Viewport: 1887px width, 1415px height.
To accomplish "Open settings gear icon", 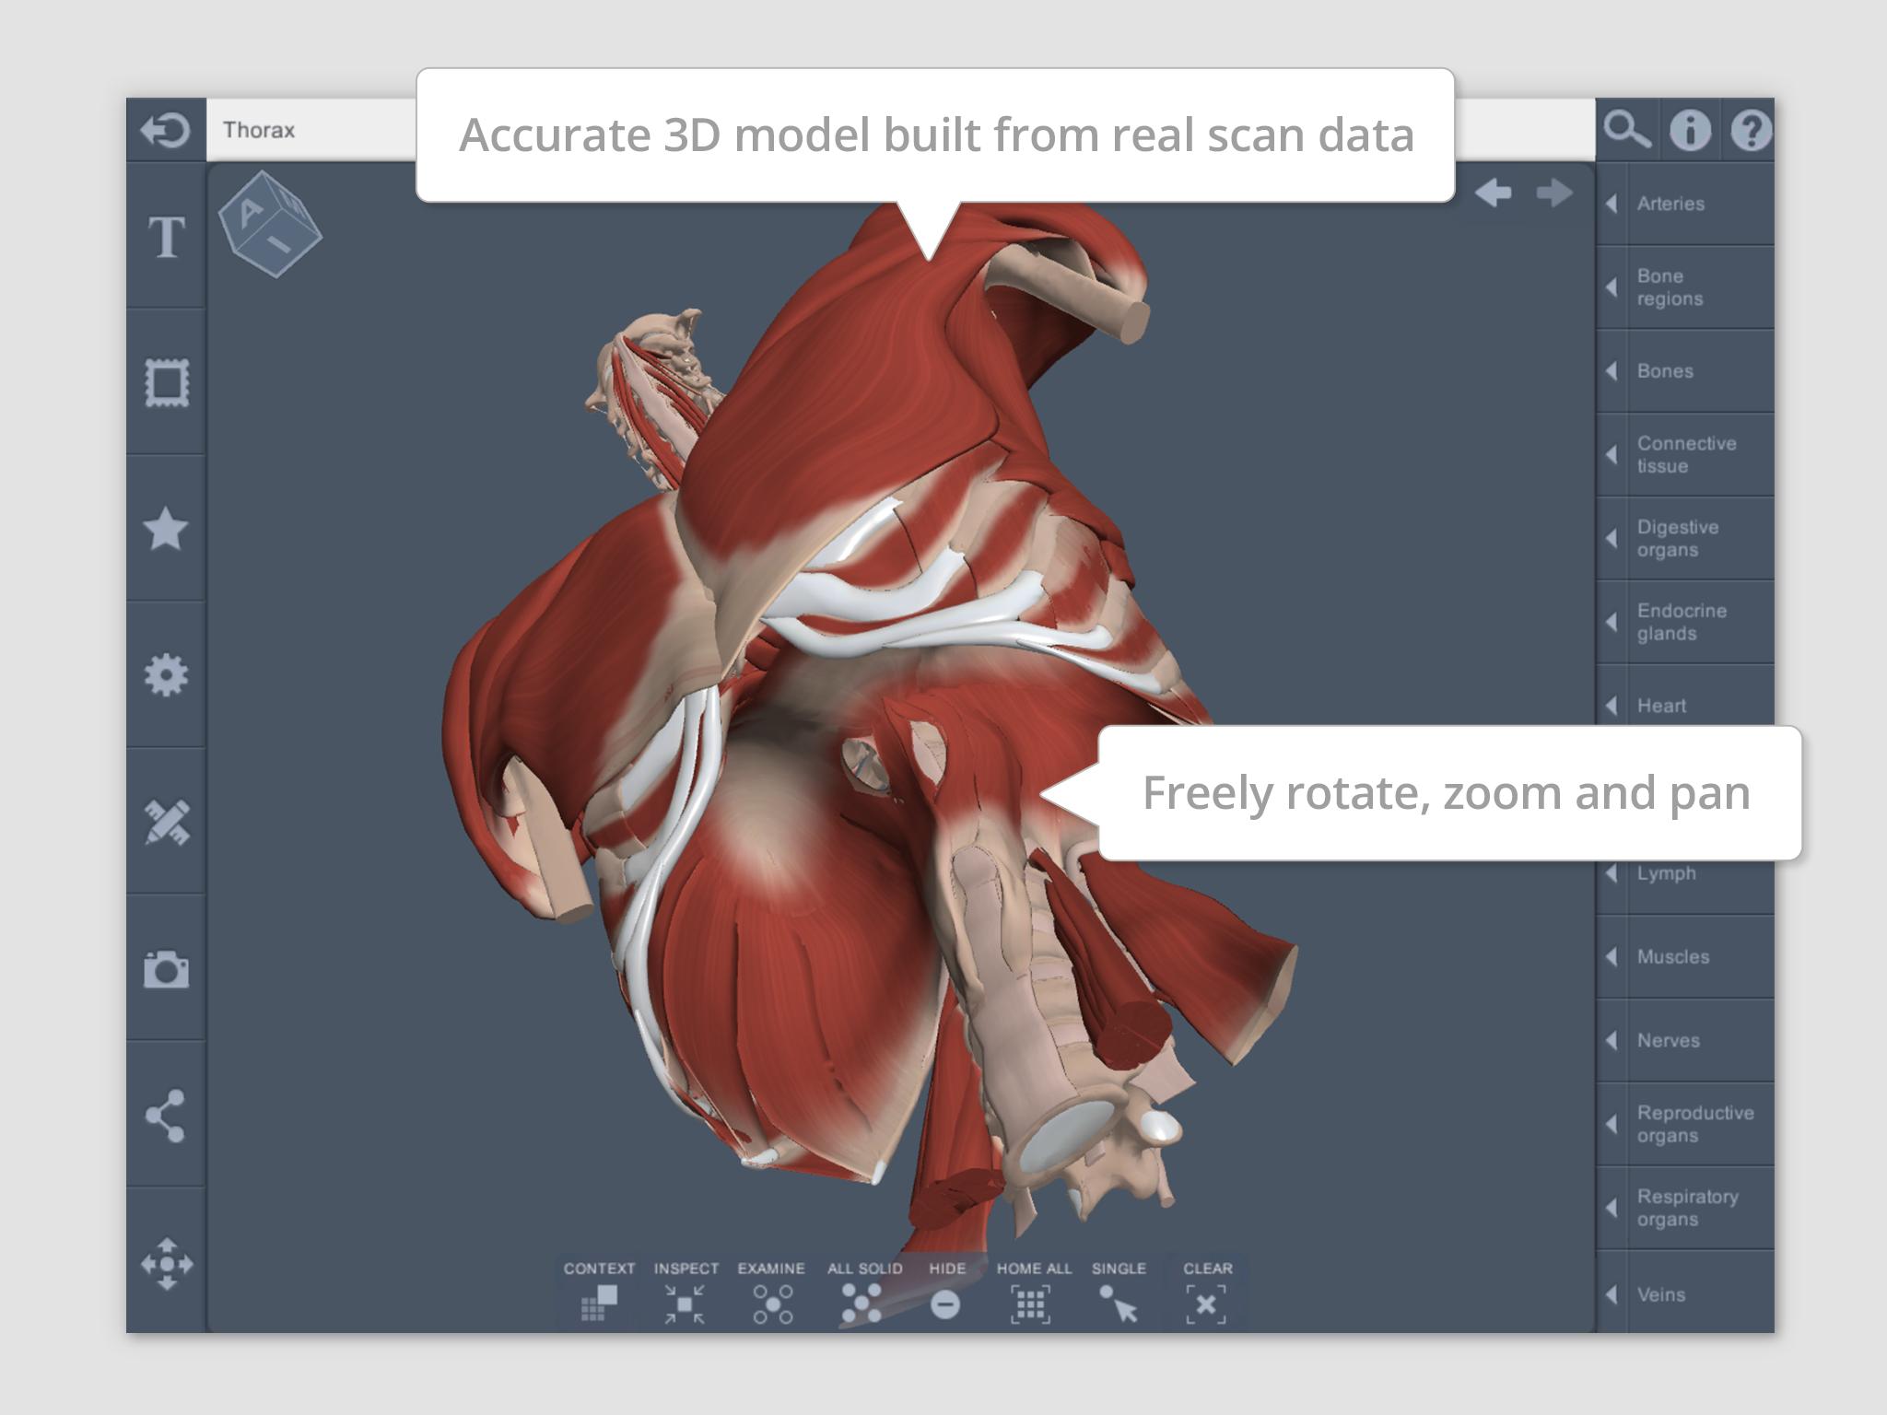I will [x=166, y=675].
